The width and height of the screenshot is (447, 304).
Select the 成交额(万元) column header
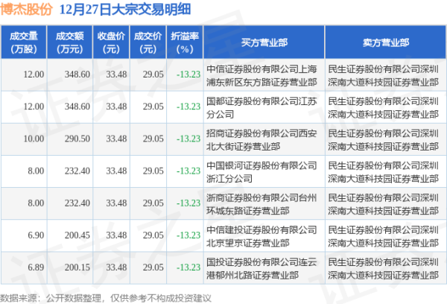pos(69,42)
